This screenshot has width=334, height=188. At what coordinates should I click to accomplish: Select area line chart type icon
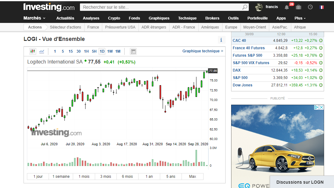pyautogui.click(x=42, y=51)
